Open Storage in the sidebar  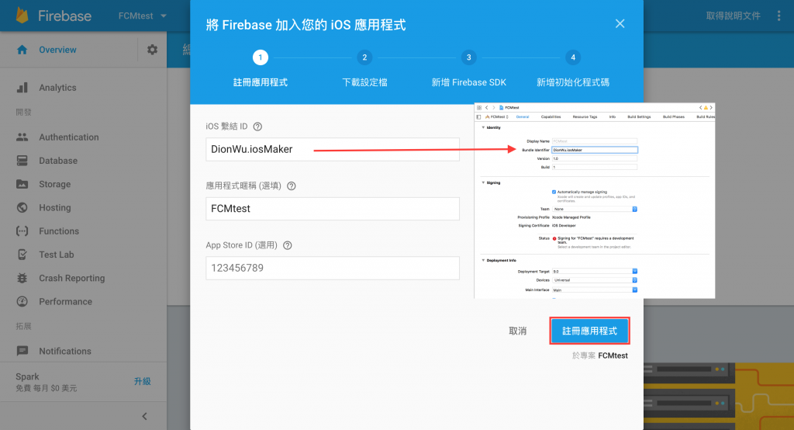[55, 184]
